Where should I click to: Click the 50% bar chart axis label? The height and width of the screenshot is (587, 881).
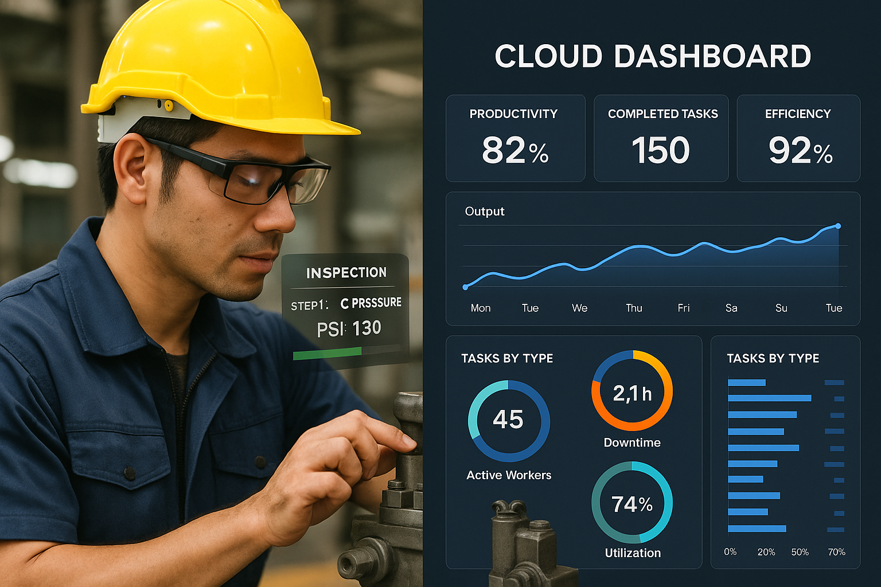800,552
